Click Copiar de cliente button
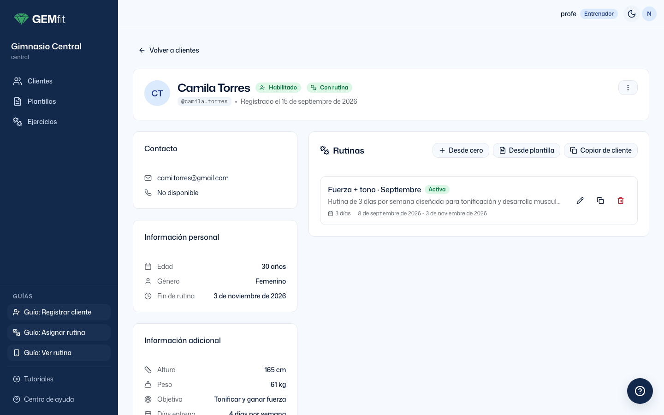 click(x=601, y=150)
